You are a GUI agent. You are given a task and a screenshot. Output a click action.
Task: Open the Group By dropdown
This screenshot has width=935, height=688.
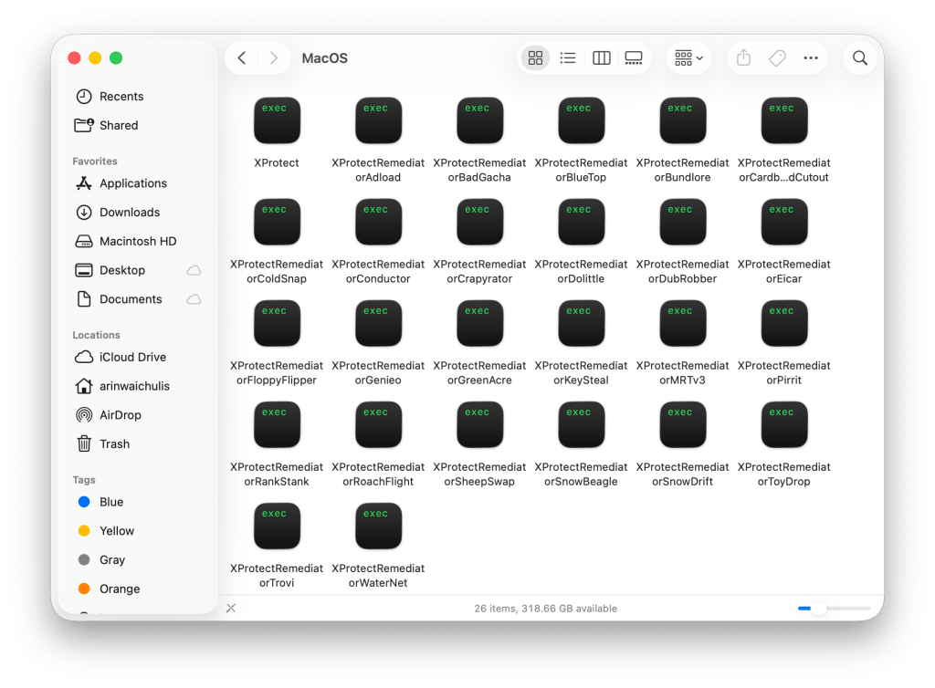coord(688,58)
